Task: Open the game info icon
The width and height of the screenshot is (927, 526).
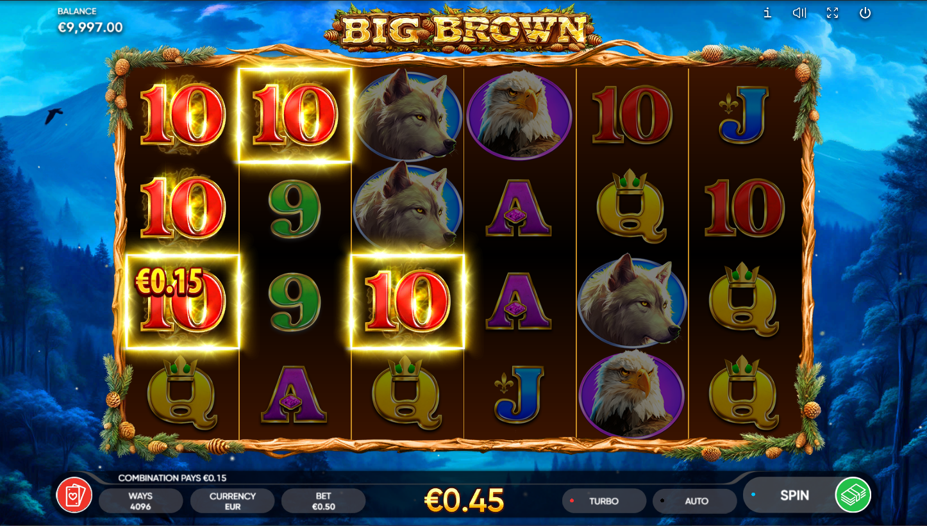Action: click(767, 13)
